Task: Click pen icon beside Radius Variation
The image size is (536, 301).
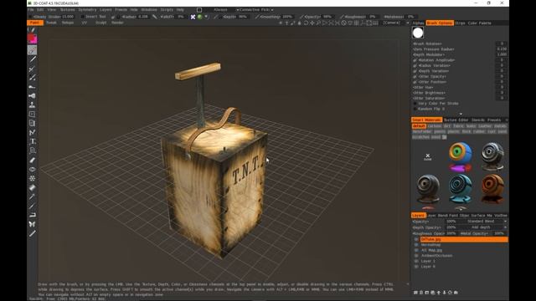Action: pos(415,65)
